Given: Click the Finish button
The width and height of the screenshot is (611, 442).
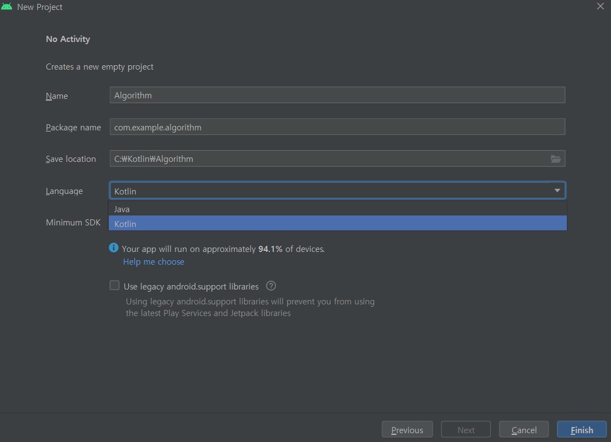Looking at the screenshot, I should point(582,429).
